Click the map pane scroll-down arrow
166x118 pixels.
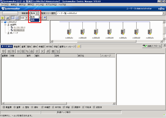point(164,39)
